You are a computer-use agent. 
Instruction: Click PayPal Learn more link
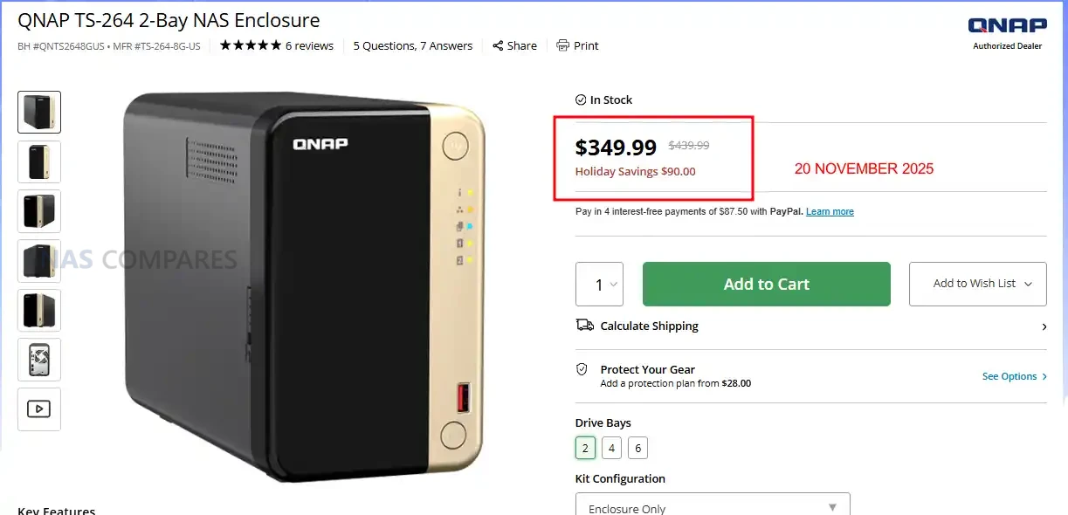coord(830,212)
